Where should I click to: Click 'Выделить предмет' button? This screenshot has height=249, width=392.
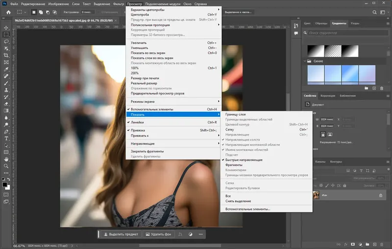(x=121, y=234)
